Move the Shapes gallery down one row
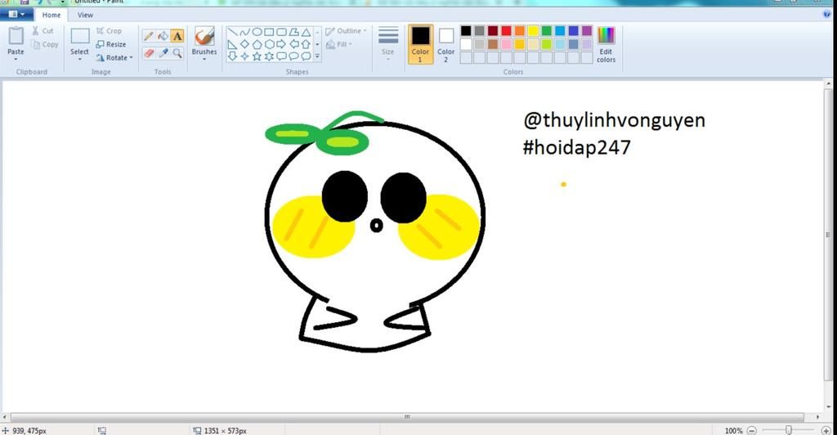Viewport: 837px width, 435px height. tap(317, 44)
